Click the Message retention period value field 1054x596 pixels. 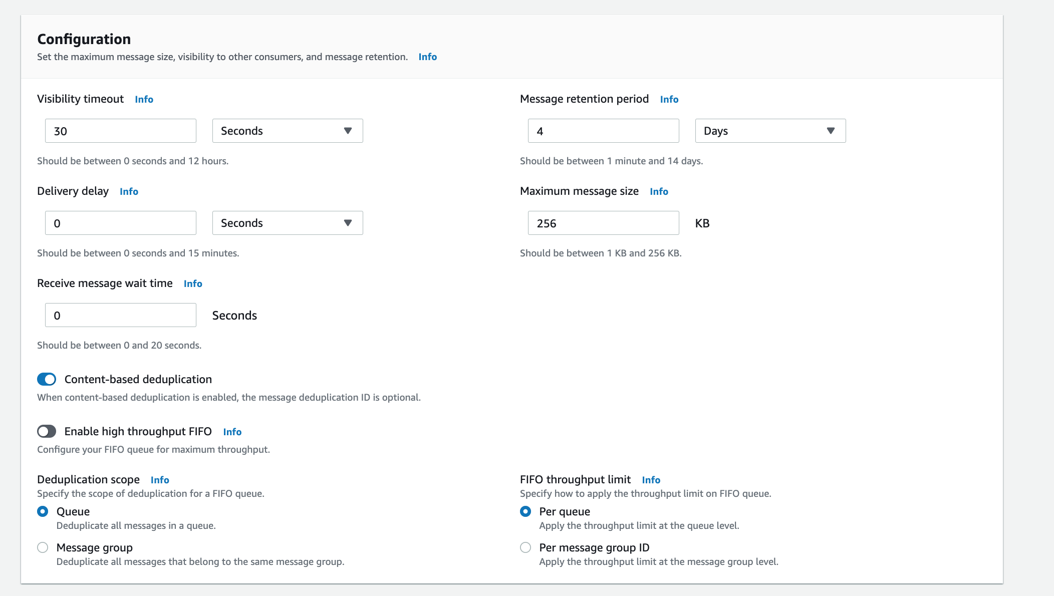click(x=603, y=131)
